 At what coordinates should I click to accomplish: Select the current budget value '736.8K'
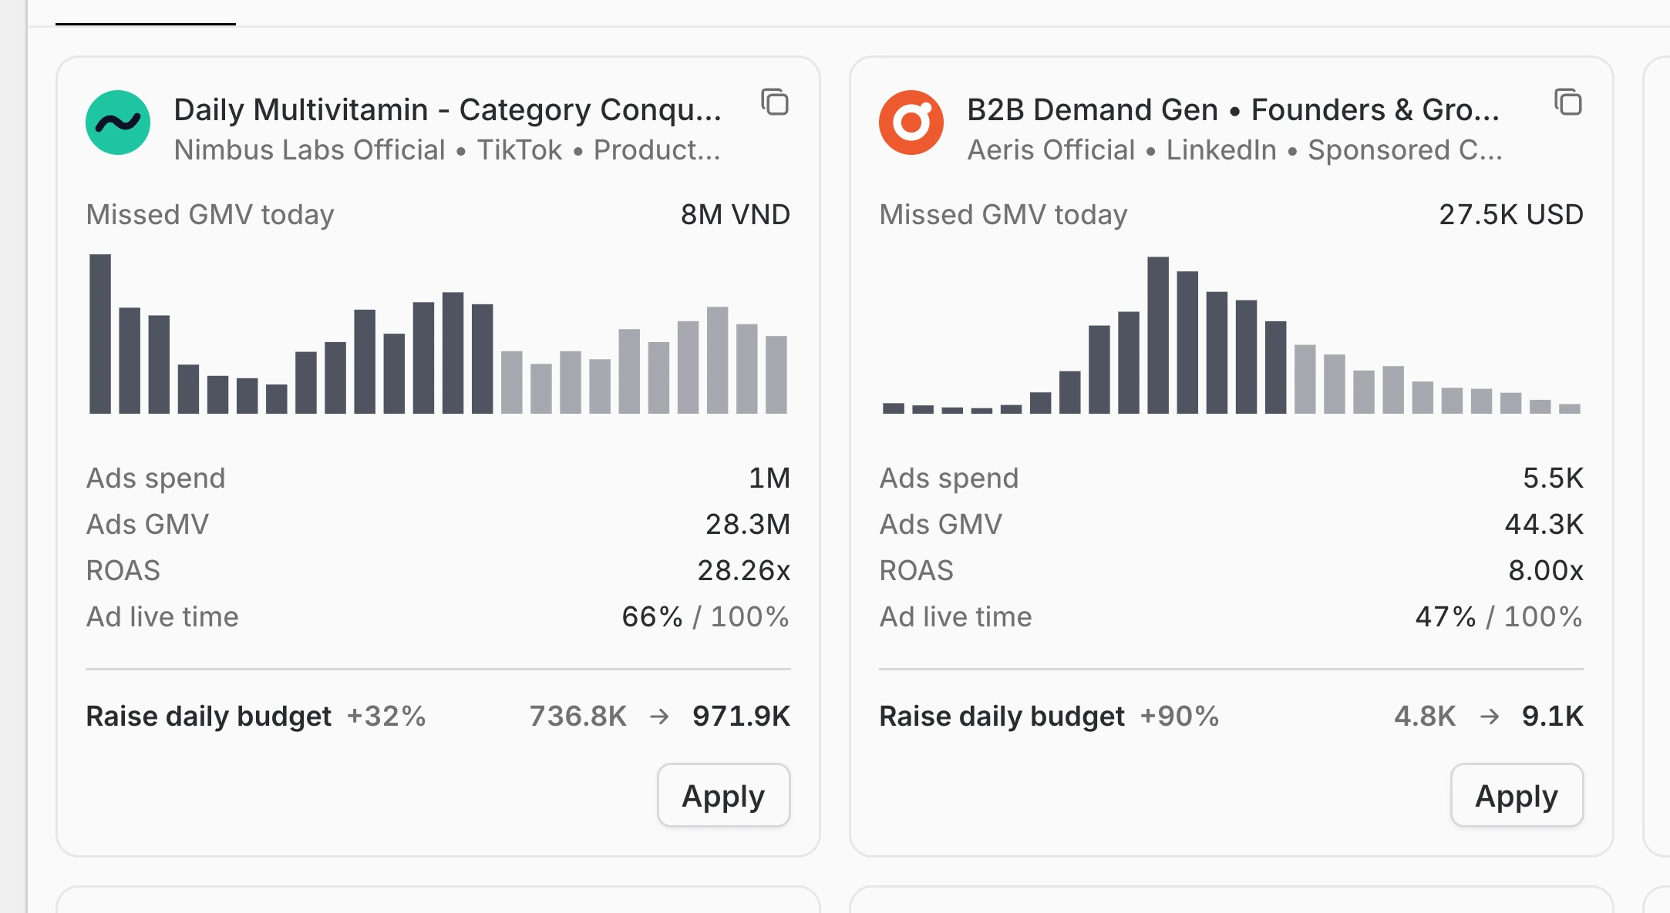[578, 716]
